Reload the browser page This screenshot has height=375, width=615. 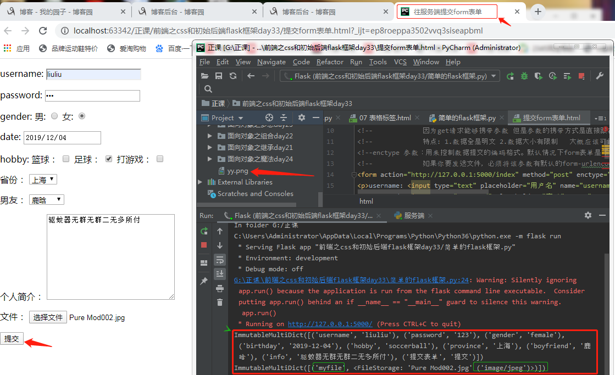(43, 31)
